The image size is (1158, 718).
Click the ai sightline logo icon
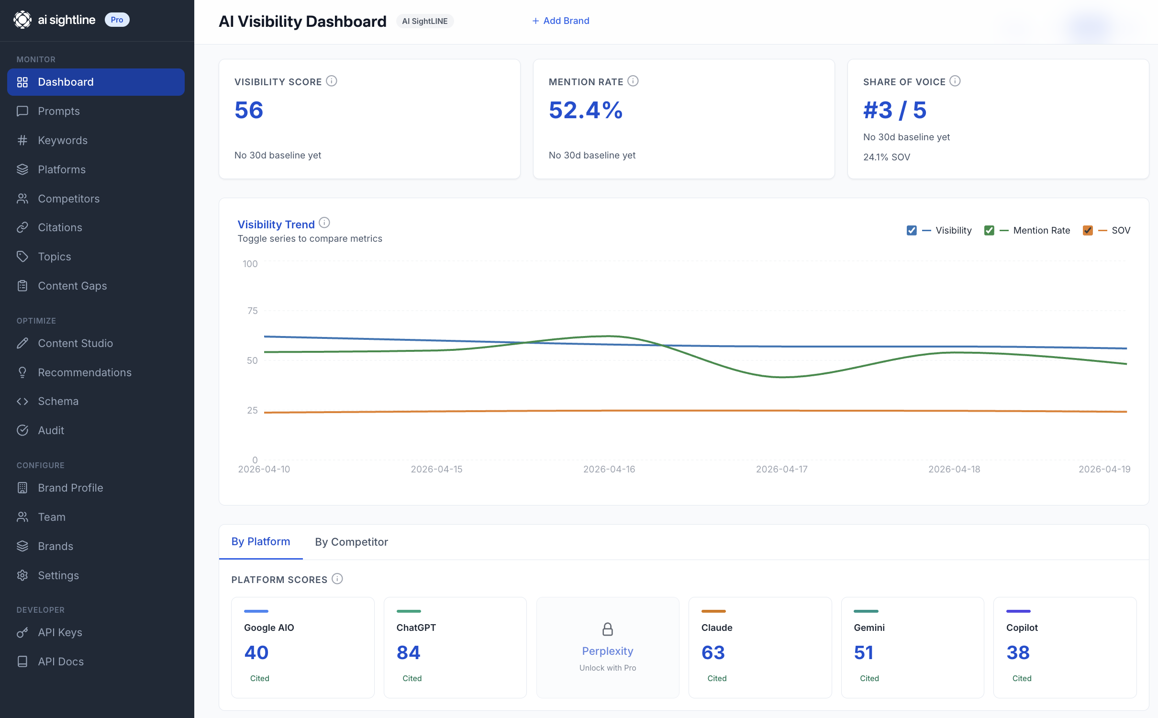22,20
